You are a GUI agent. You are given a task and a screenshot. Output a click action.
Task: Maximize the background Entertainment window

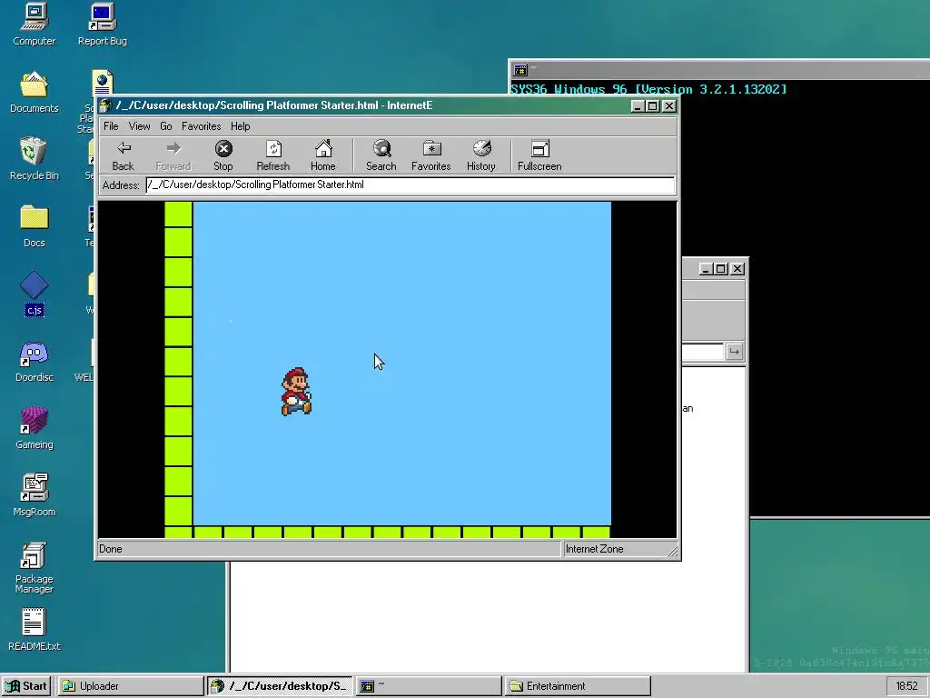[x=720, y=269]
